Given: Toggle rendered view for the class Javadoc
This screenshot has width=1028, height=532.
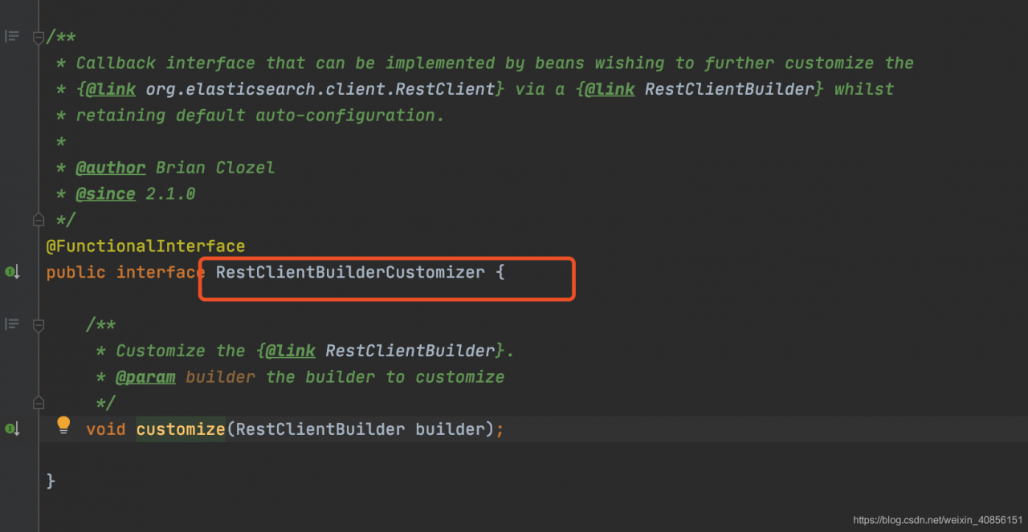Looking at the screenshot, I should click(11, 36).
